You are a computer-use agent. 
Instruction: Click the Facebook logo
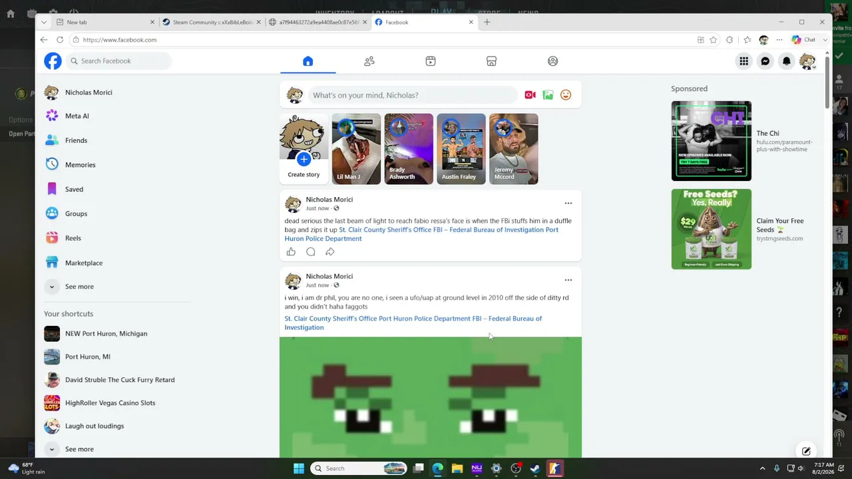53,61
